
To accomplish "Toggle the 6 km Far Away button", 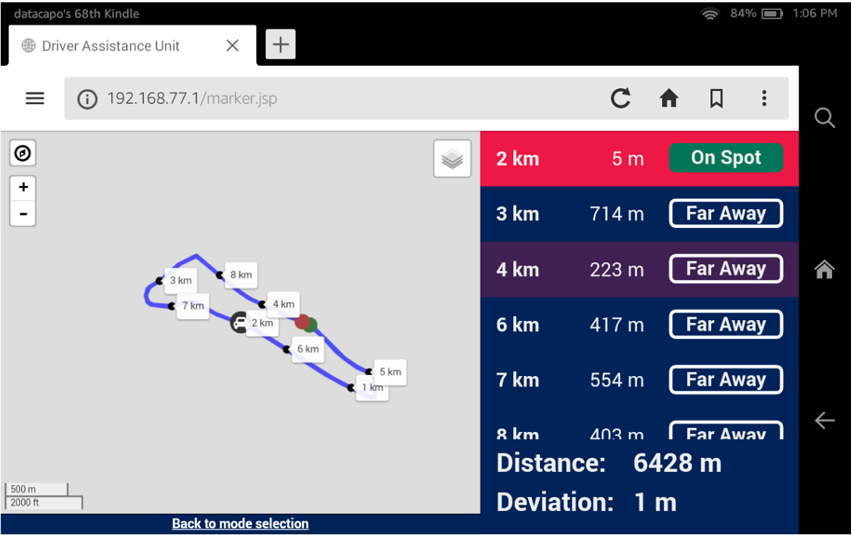I will pos(726,324).
